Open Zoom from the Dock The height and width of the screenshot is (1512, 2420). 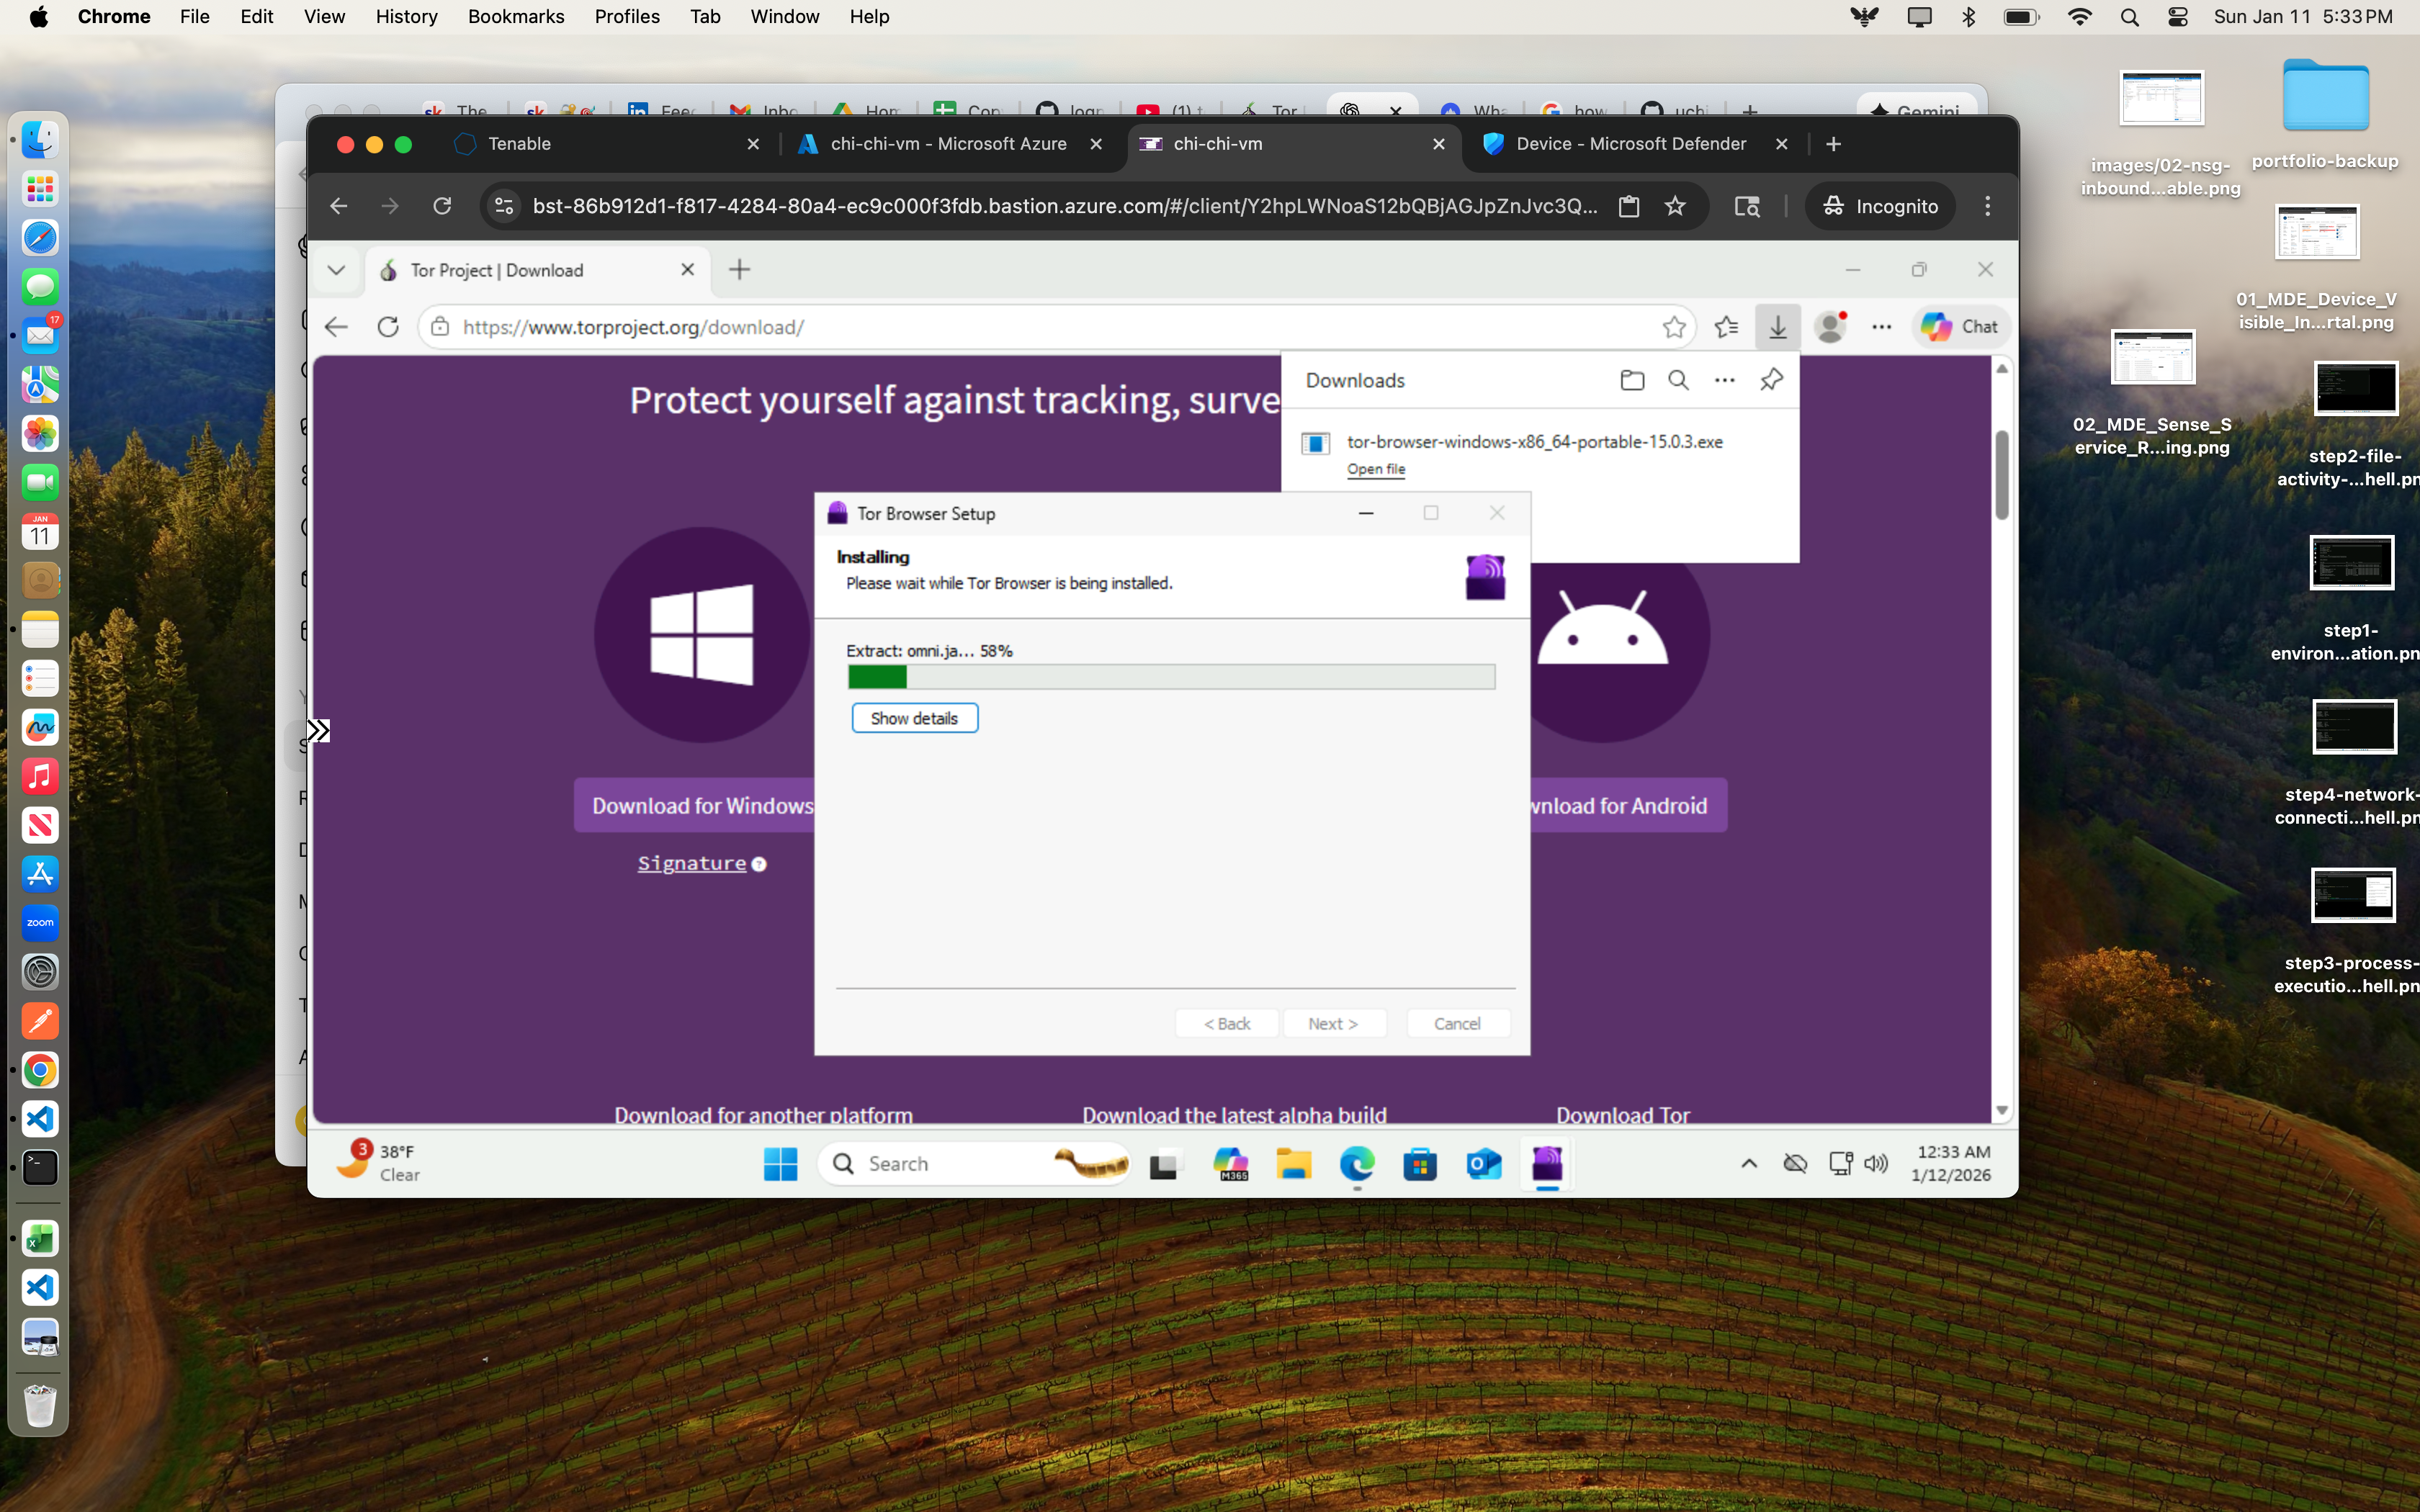click(40, 923)
